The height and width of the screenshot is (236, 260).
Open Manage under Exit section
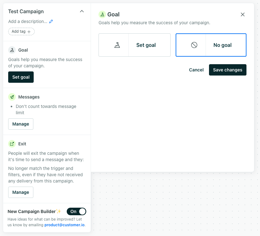click(21, 192)
